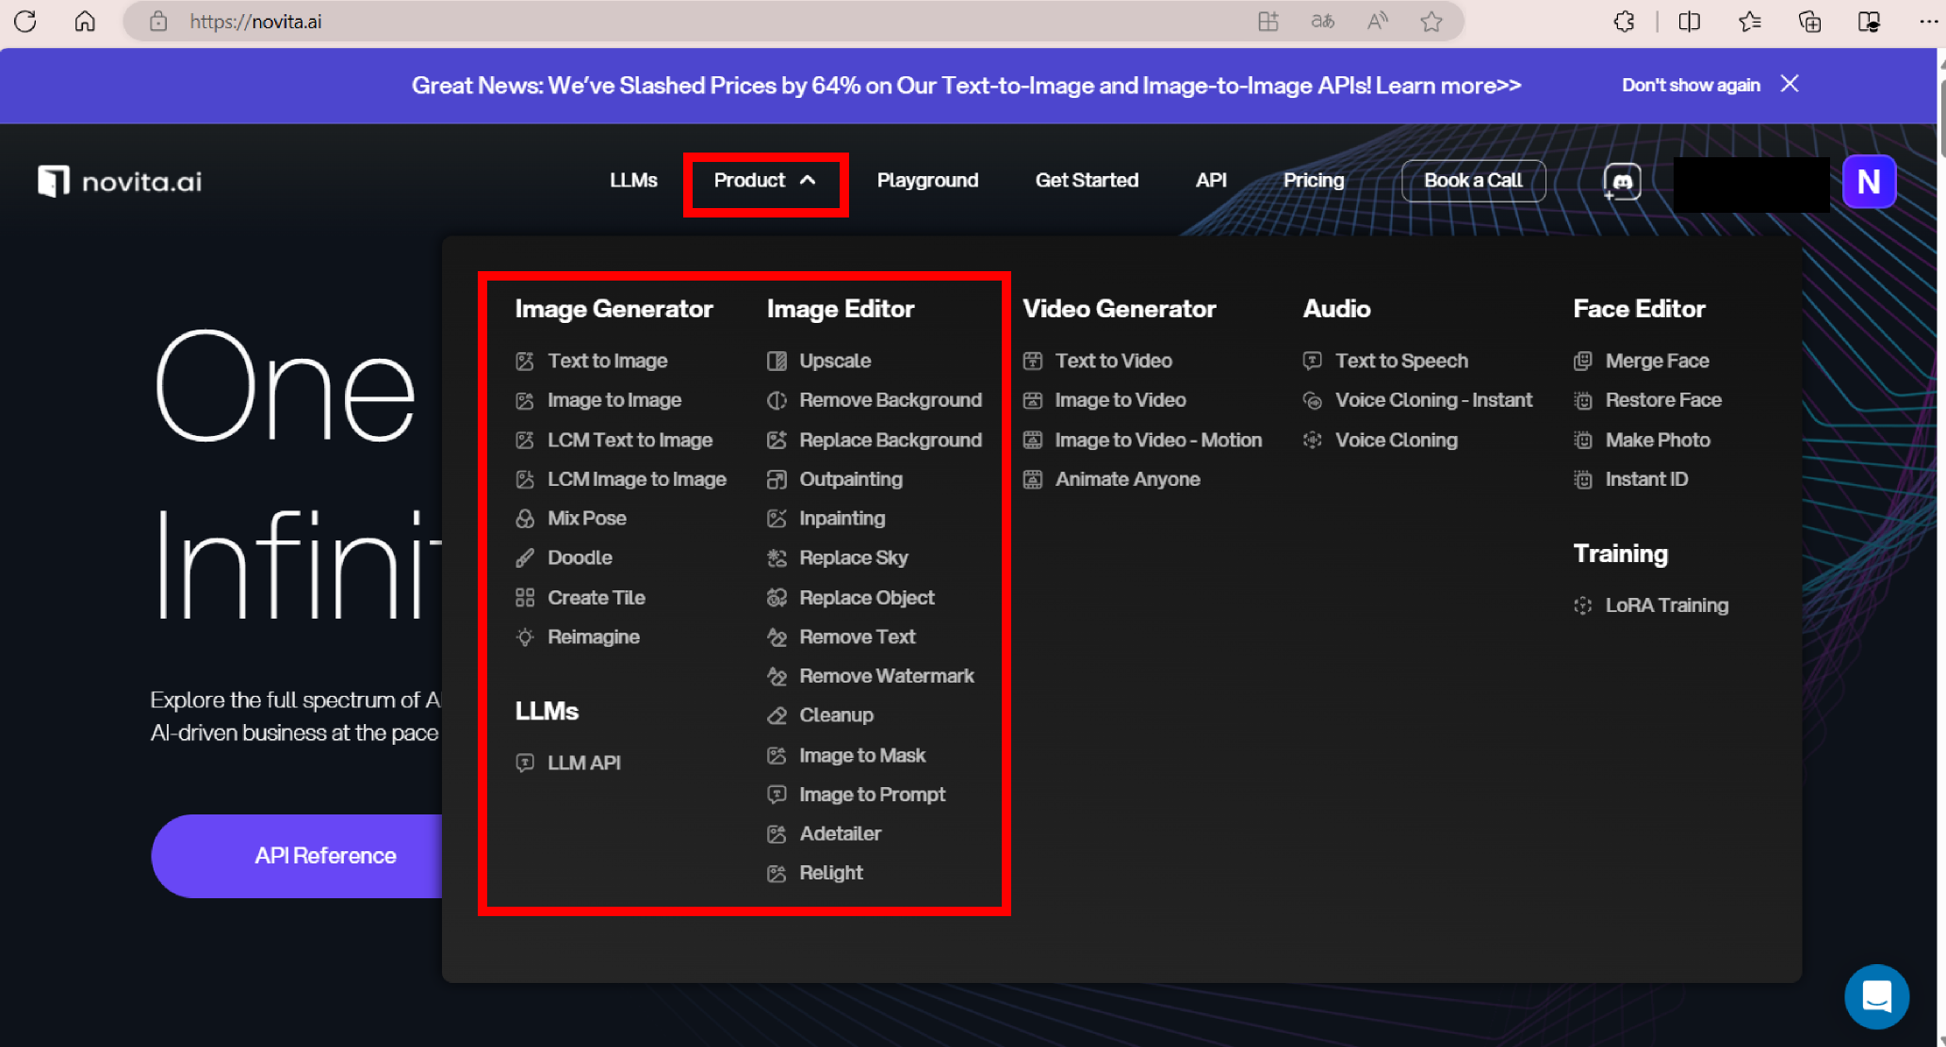Viewport: 1946px width, 1047px height.
Task: Open the browser extensions puzzle icon
Action: click(1624, 22)
